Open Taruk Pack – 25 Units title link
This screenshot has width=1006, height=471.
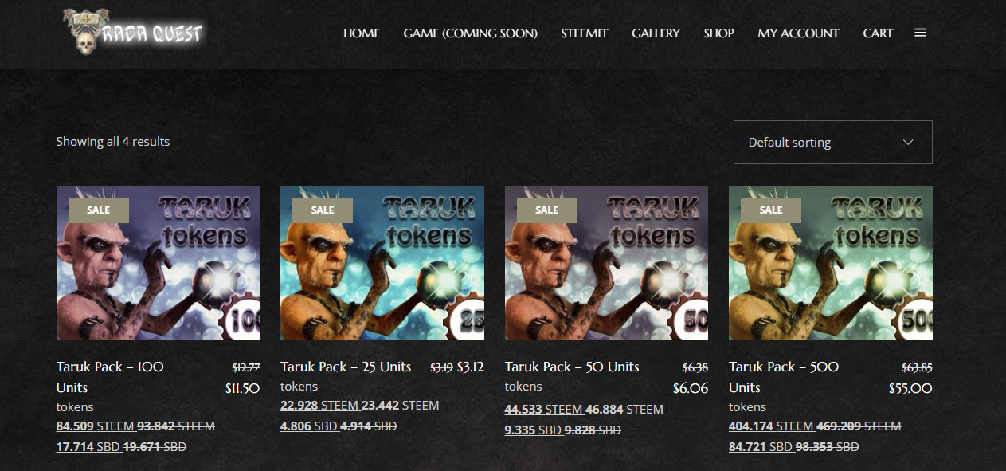click(x=346, y=367)
